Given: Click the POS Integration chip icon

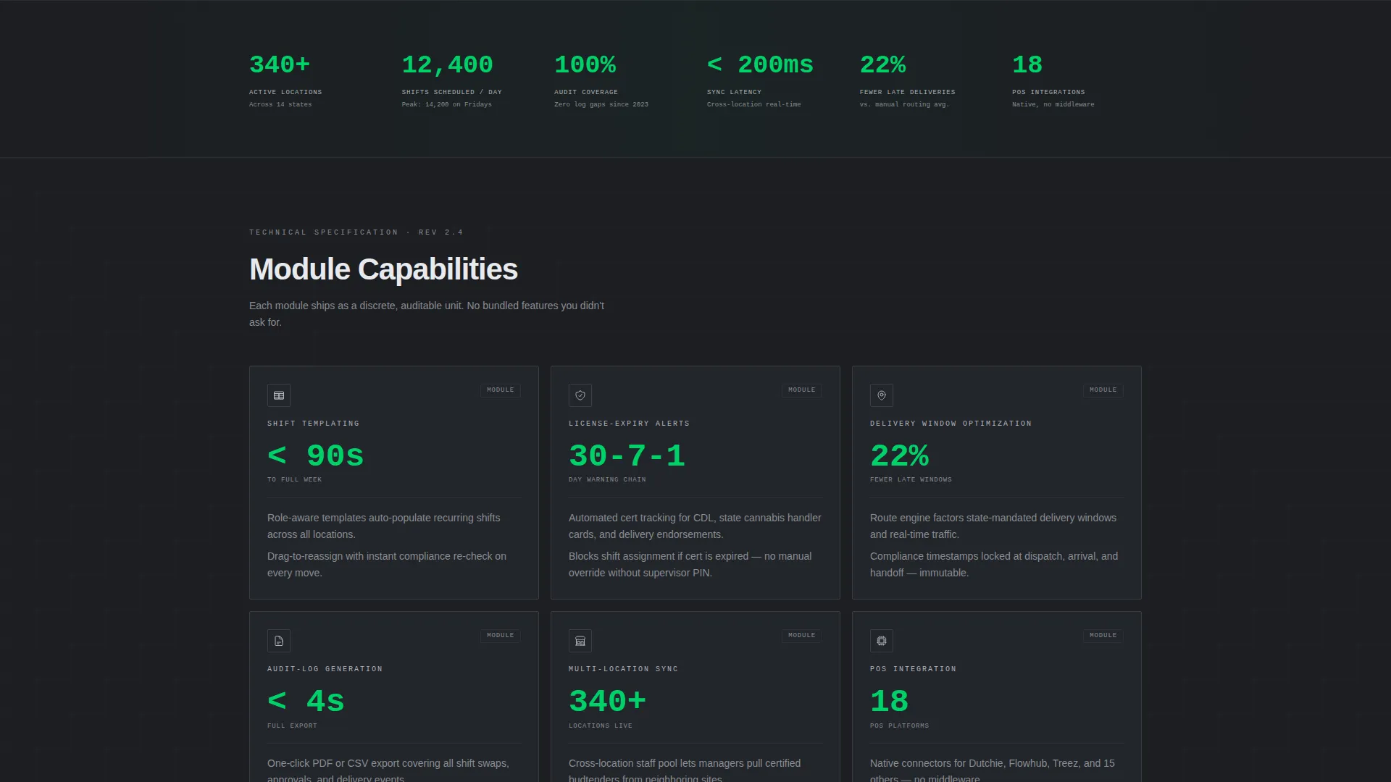Looking at the screenshot, I should (882, 641).
